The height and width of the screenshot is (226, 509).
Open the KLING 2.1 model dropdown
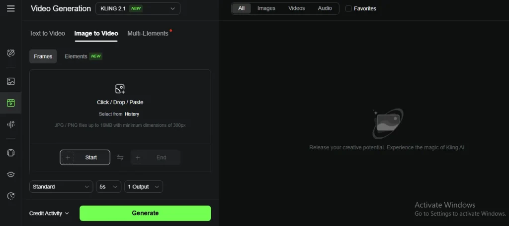[x=138, y=8]
